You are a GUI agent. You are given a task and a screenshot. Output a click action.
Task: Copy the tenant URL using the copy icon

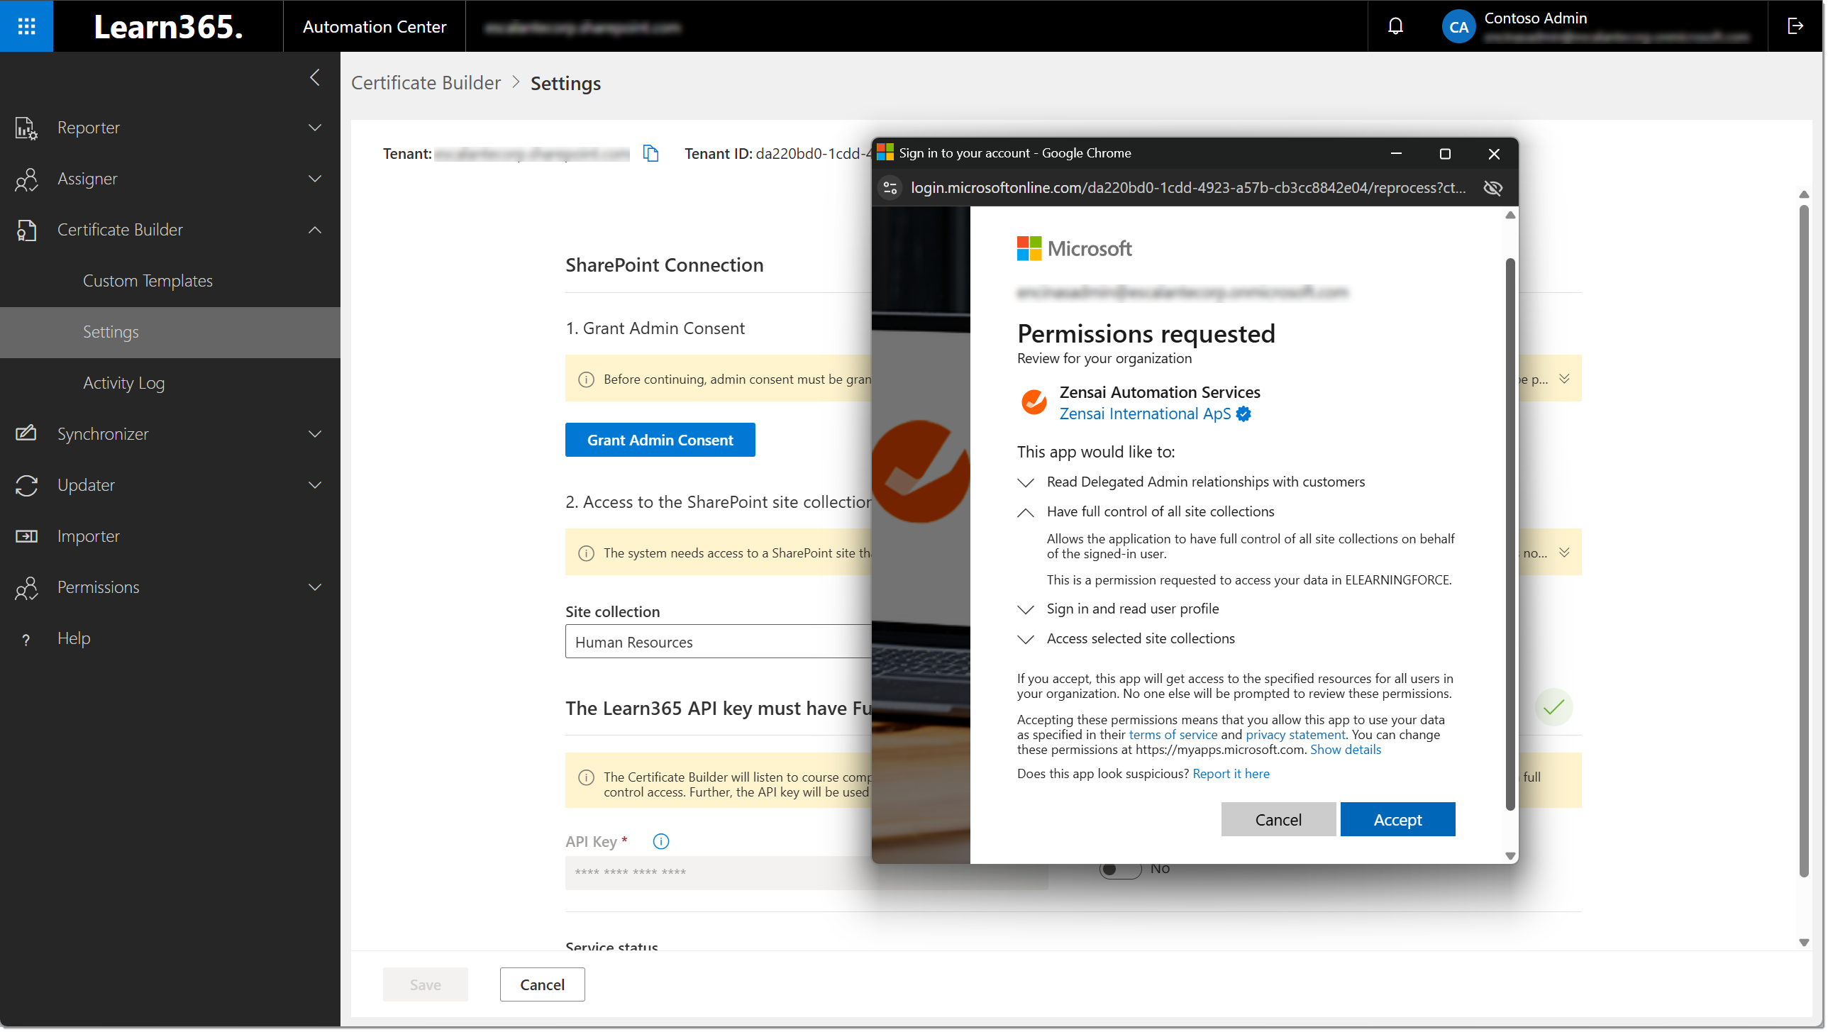650,152
